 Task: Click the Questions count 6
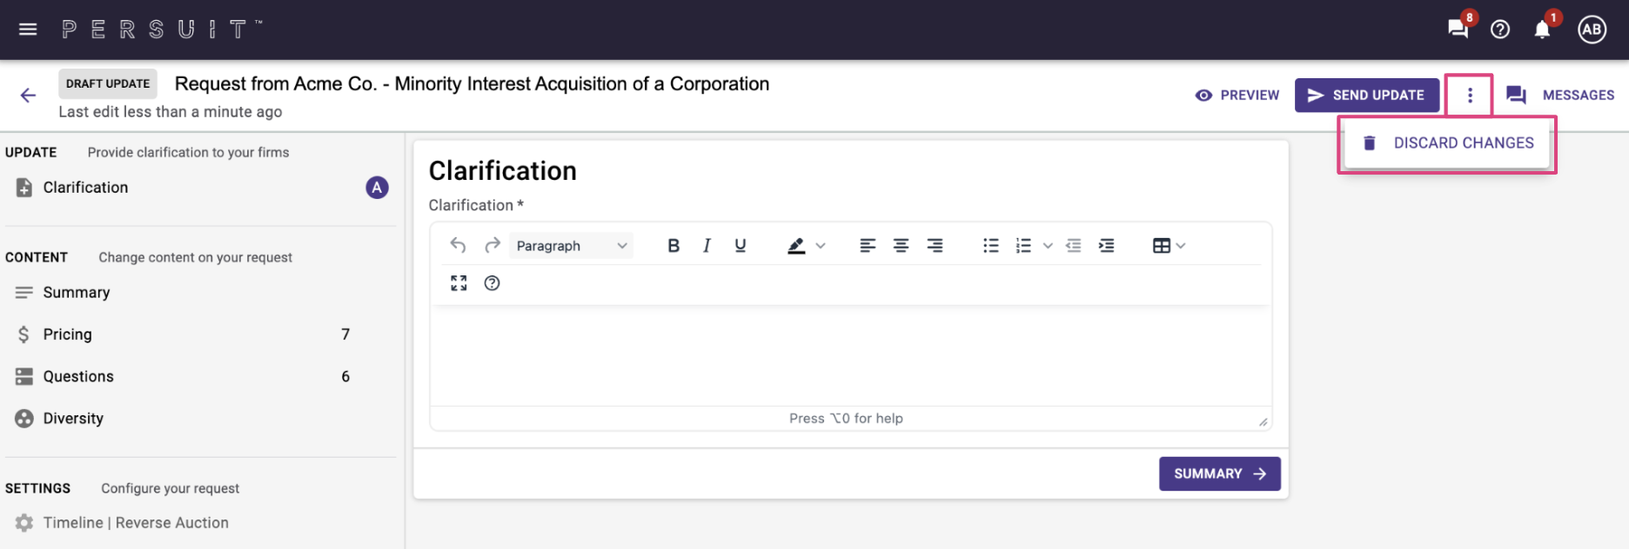click(345, 376)
